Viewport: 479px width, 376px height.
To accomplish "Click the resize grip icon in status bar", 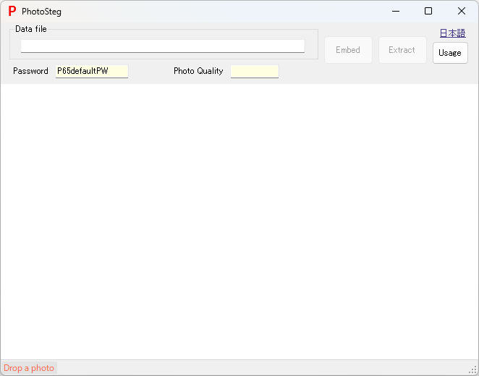I will [x=473, y=370].
